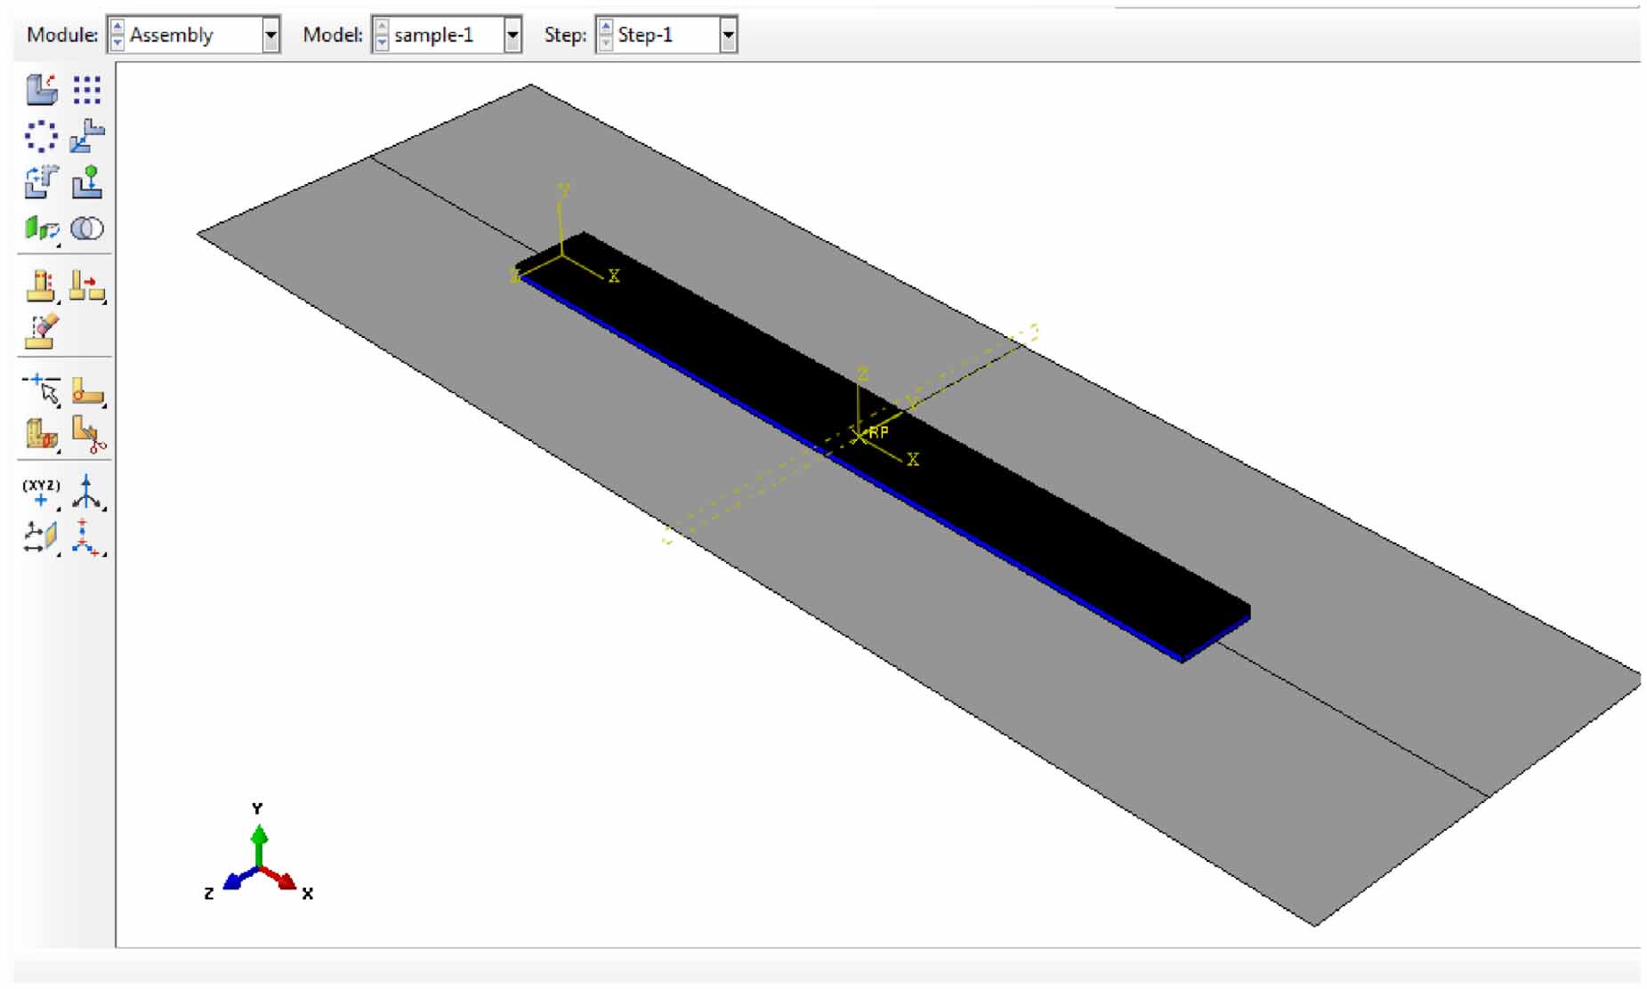1647x989 pixels.
Task: Click the Model selector spinner arrows
Action: [382, 36]
